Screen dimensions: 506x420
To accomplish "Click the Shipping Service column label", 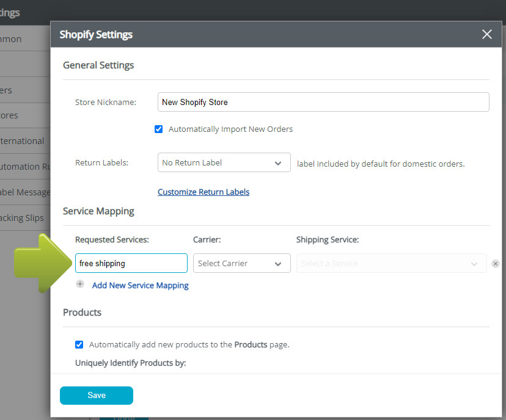I will 328,239.
